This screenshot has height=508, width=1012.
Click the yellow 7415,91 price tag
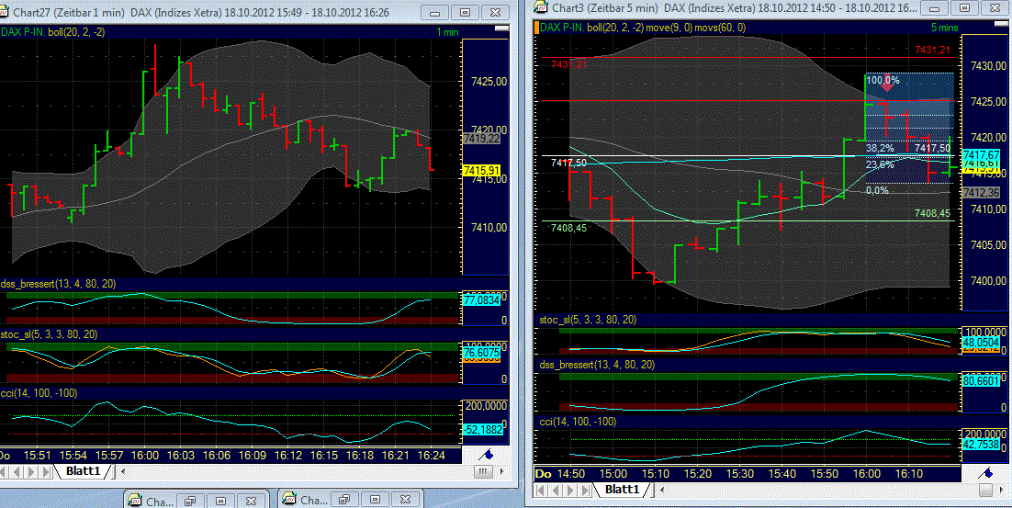click(x=481, y=171)
